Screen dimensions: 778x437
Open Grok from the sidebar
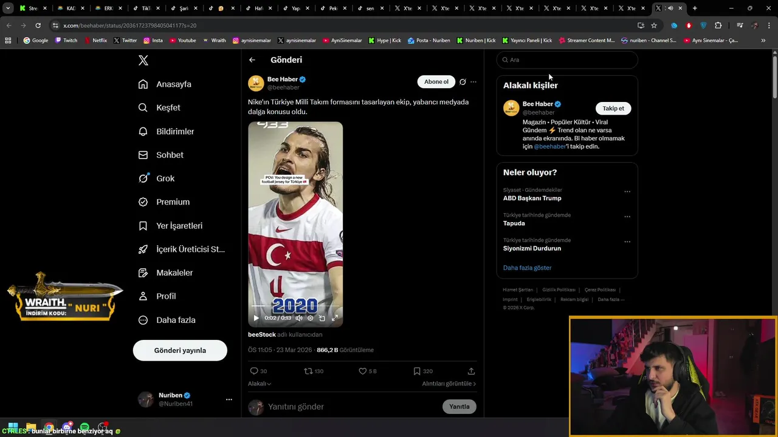[156, 178]
